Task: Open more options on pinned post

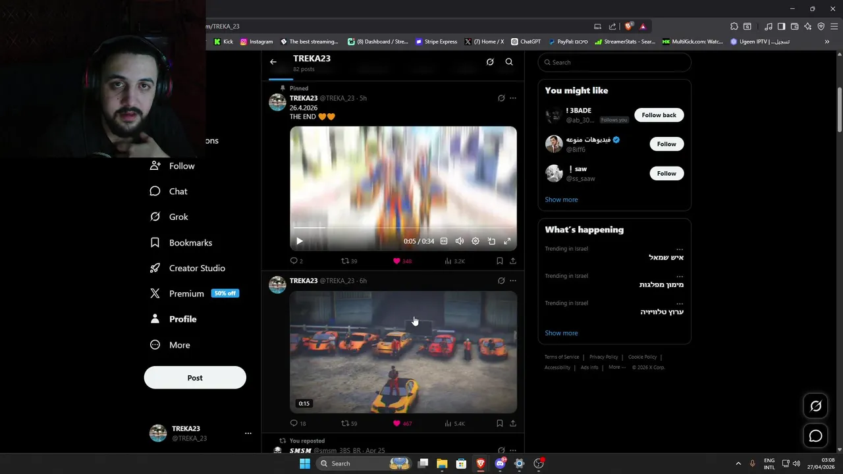Action: click(513, 98)
